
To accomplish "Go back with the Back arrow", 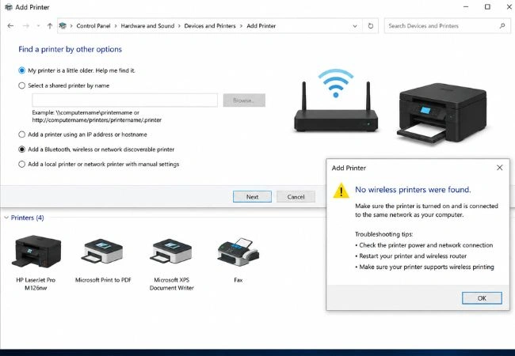I will (10, 26).
